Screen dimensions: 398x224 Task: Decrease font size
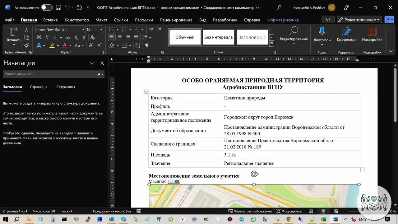(x=99, y=45)
